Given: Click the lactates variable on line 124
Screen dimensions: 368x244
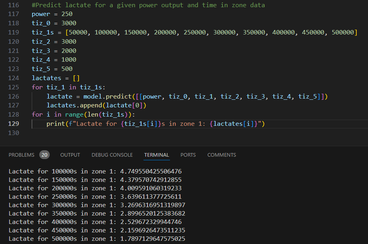Looking at the screenshot, I should 47,78.
